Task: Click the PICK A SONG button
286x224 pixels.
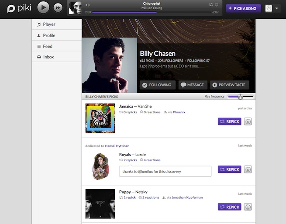Action: 243,8
